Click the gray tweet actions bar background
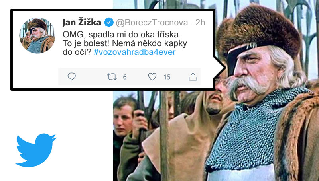319x181 pixels. [x=129, y=77]
